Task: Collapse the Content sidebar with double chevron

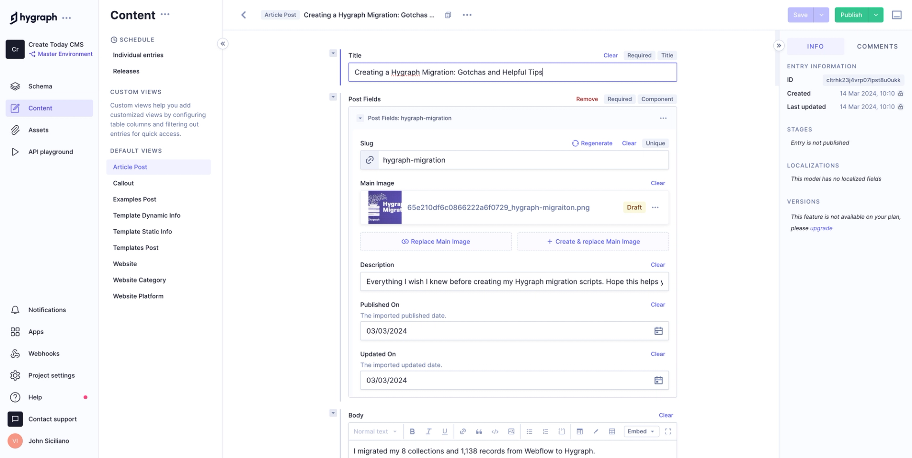Action: 223,44
